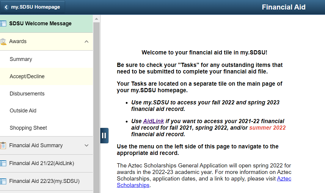Click the sidebar scrollbar up arrow
This screenshot has height=193, width=325.
pyautogui.click(x=96, y=19)
